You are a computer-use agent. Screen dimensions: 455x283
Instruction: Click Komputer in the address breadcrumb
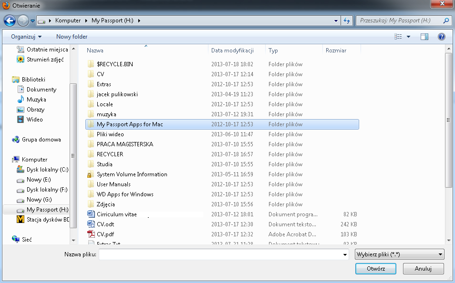point(68,20)
